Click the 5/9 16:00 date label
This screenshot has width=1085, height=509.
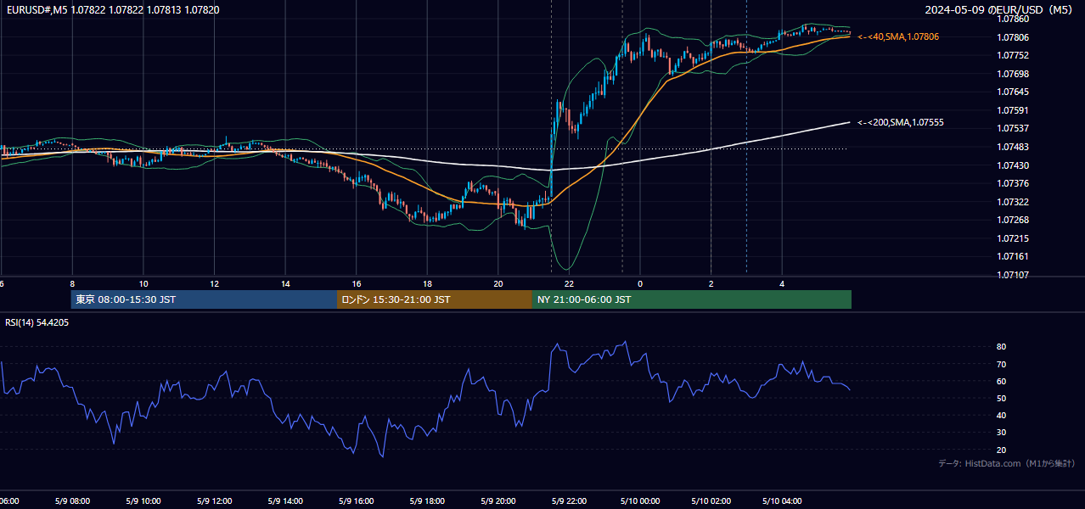[356, 501]
